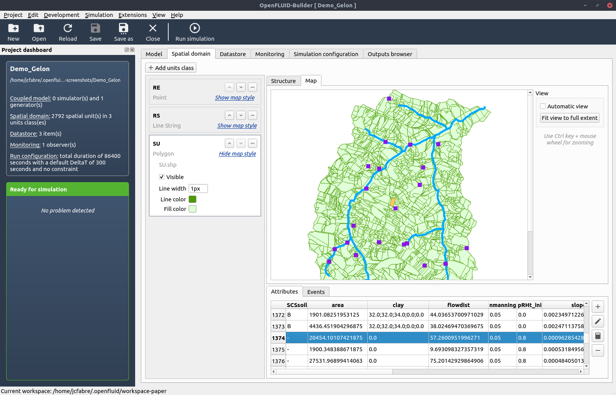
Task: Close the Project dashboard panel
Action: point(132,50)
